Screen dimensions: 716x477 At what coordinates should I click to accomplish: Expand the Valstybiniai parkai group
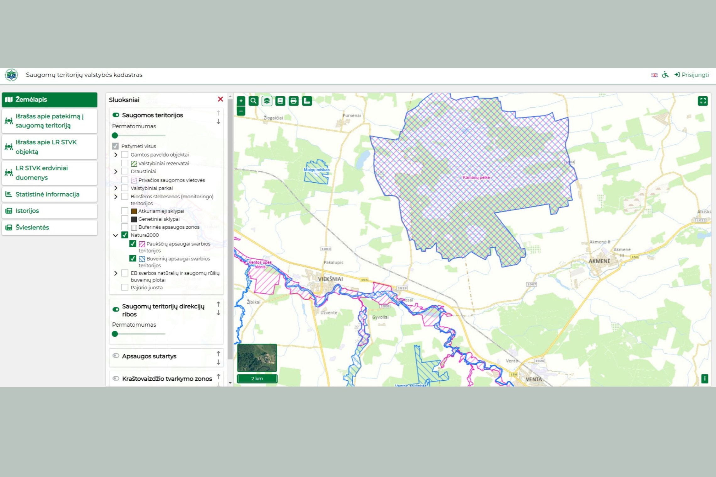pyautogui.click(x=116, y=188)
